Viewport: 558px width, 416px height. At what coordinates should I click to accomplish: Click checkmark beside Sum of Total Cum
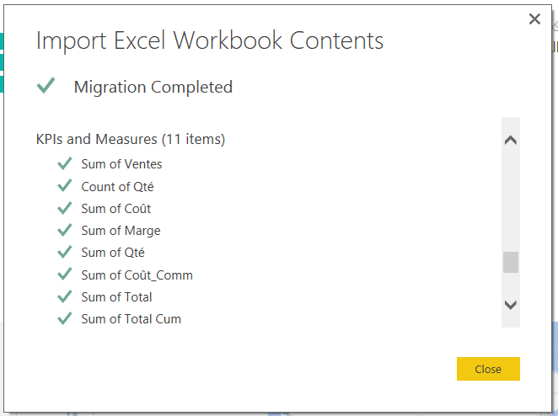[64, 318]
